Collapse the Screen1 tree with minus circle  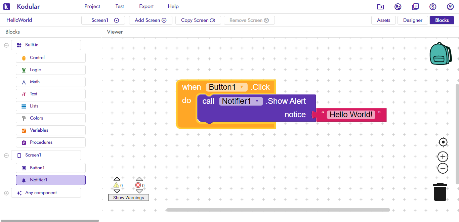pos(6,156)
